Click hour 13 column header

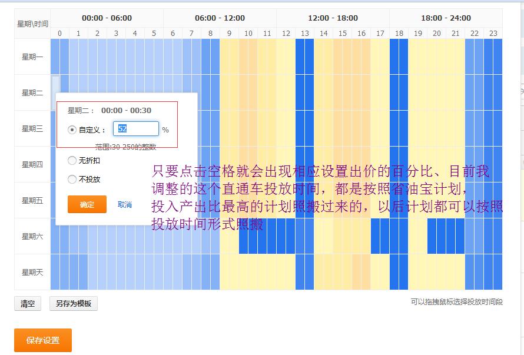305,33
